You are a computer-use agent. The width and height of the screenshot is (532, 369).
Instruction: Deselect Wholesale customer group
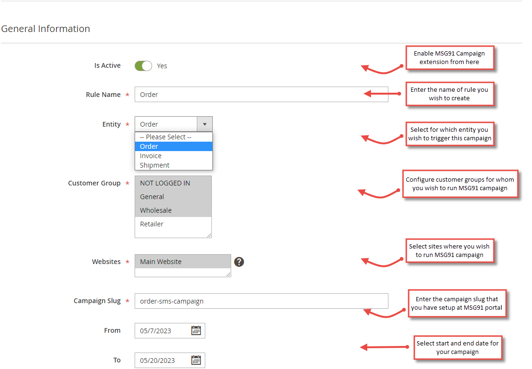[x=155, y=210]
